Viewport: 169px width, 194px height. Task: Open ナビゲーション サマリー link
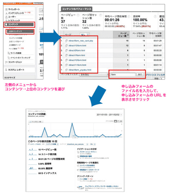(x=88, y=152)
